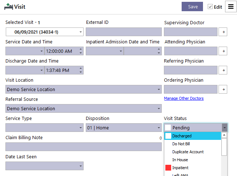237x176 pixels.
Task: Toggle the Edit checkbox
Action: tap(210, 7)
